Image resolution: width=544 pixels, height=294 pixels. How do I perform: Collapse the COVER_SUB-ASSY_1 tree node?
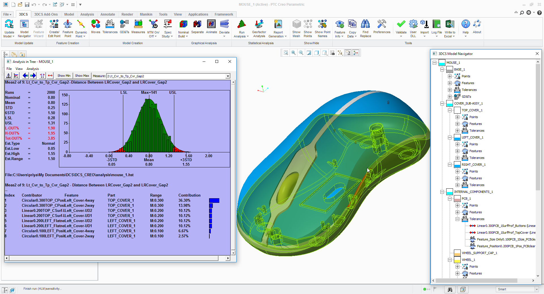click(x=442, y=103)
